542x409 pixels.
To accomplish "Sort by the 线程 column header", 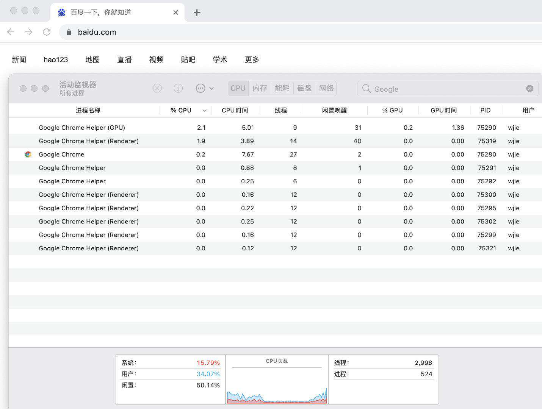I will [281, 110].
